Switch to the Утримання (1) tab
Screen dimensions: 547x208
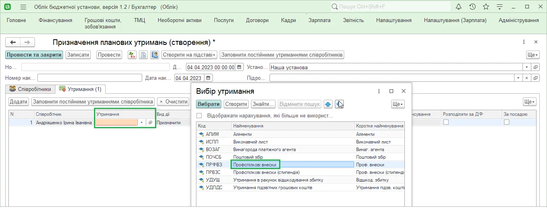click(80, 89)
